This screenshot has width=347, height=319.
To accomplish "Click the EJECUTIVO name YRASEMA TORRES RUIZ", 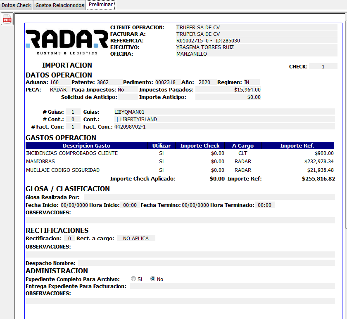I will 257,47.
